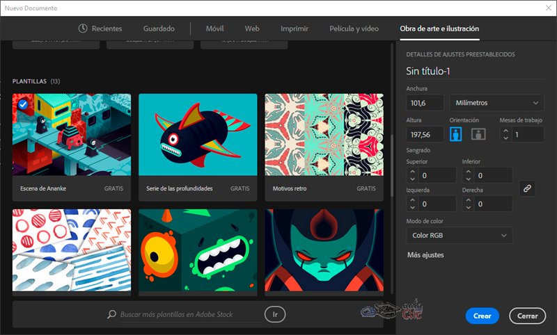Select the teal-faced character thumbnail

coord(324,250)
